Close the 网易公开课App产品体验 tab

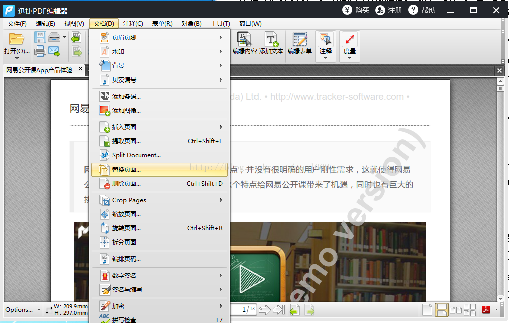(x=80, y=68)
